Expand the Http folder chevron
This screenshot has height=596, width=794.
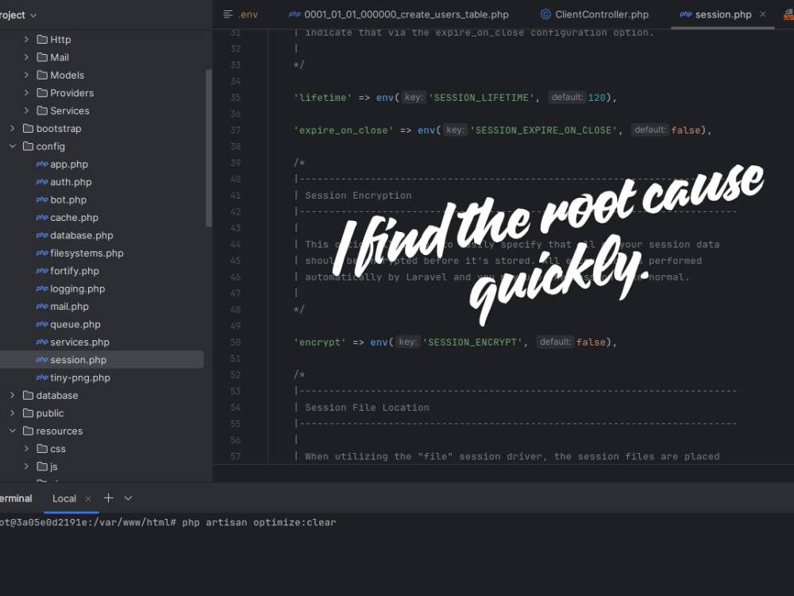click(26, 40)
